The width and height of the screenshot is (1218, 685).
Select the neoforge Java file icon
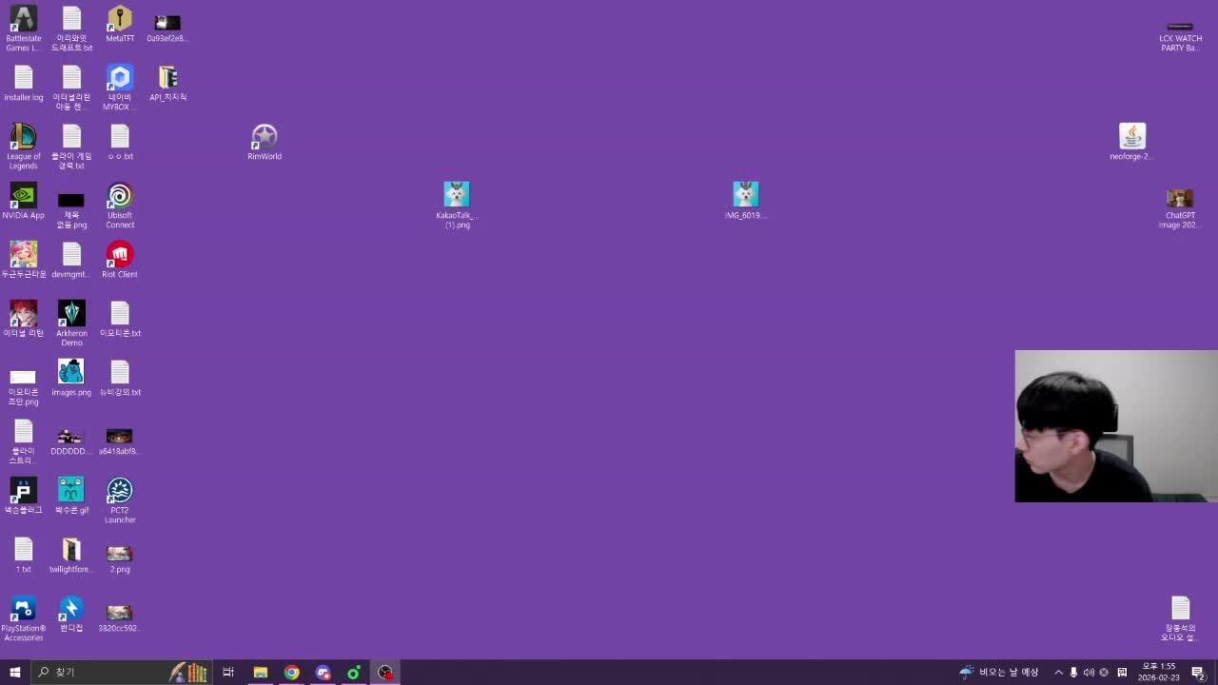point(1131,142)
